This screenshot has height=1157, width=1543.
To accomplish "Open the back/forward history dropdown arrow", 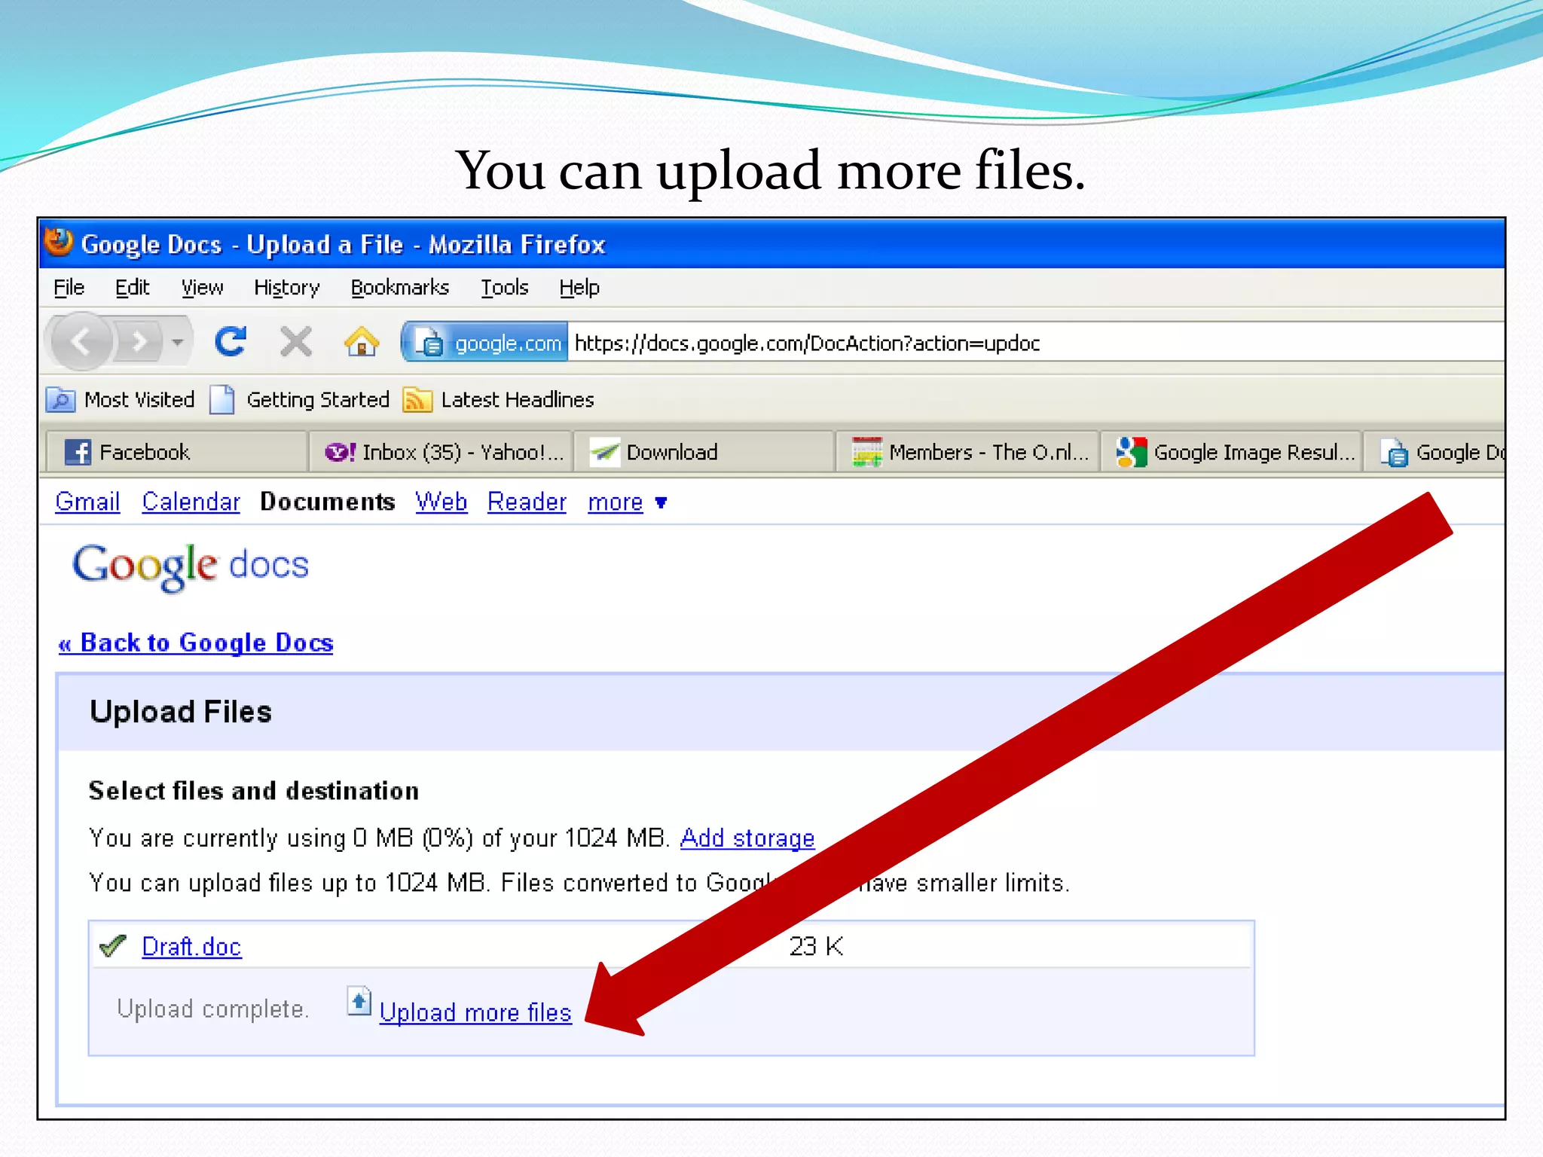I will (178, 343).
